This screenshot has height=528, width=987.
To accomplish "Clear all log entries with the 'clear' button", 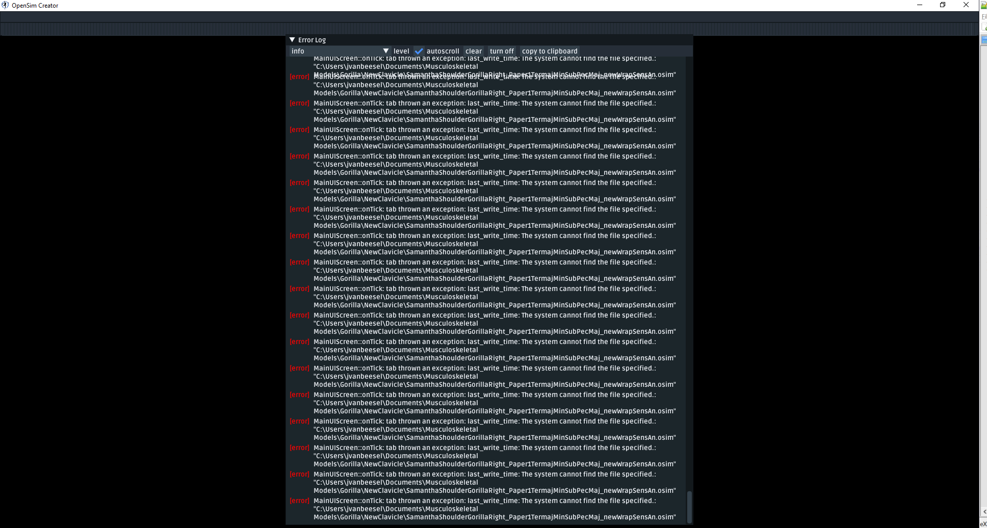I will pyautogui.click(x=473, y=51).
